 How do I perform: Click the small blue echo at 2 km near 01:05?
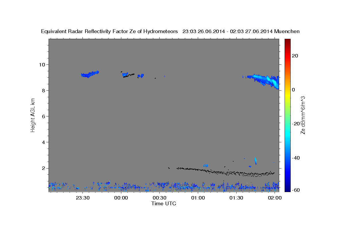[205, 165]
